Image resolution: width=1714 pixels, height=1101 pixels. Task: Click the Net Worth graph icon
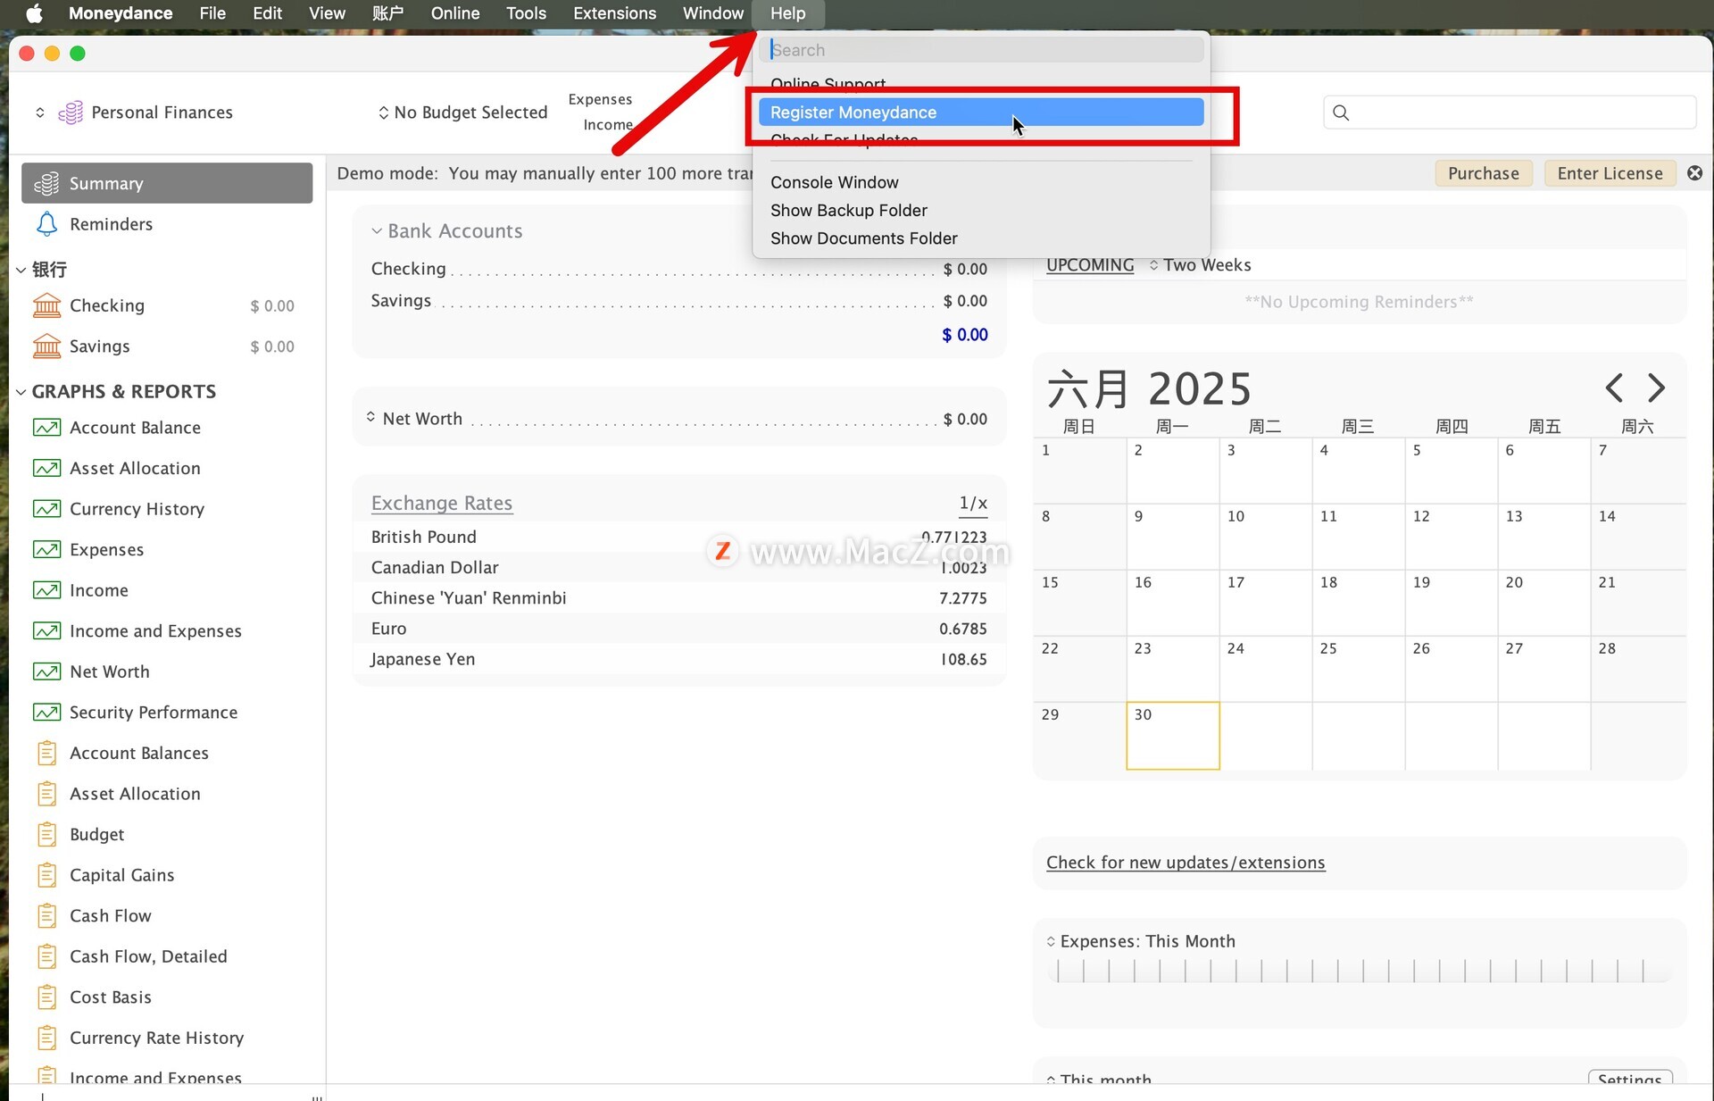coord(46,671)
